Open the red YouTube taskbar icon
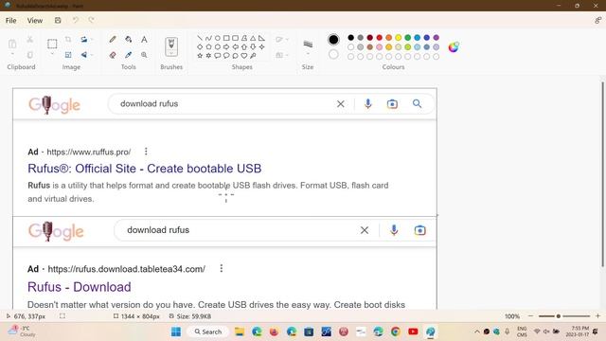This screenshot has width=606, height=341. (x=413, y=332)
